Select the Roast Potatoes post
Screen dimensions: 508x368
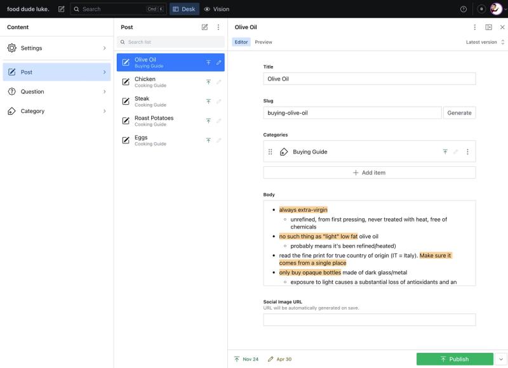click(170, 121)
